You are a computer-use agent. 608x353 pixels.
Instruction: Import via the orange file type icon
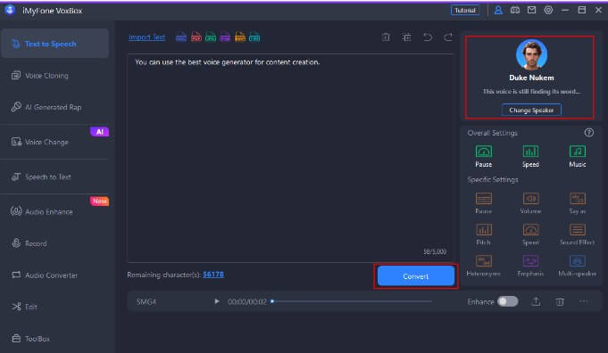click(240, 37)
